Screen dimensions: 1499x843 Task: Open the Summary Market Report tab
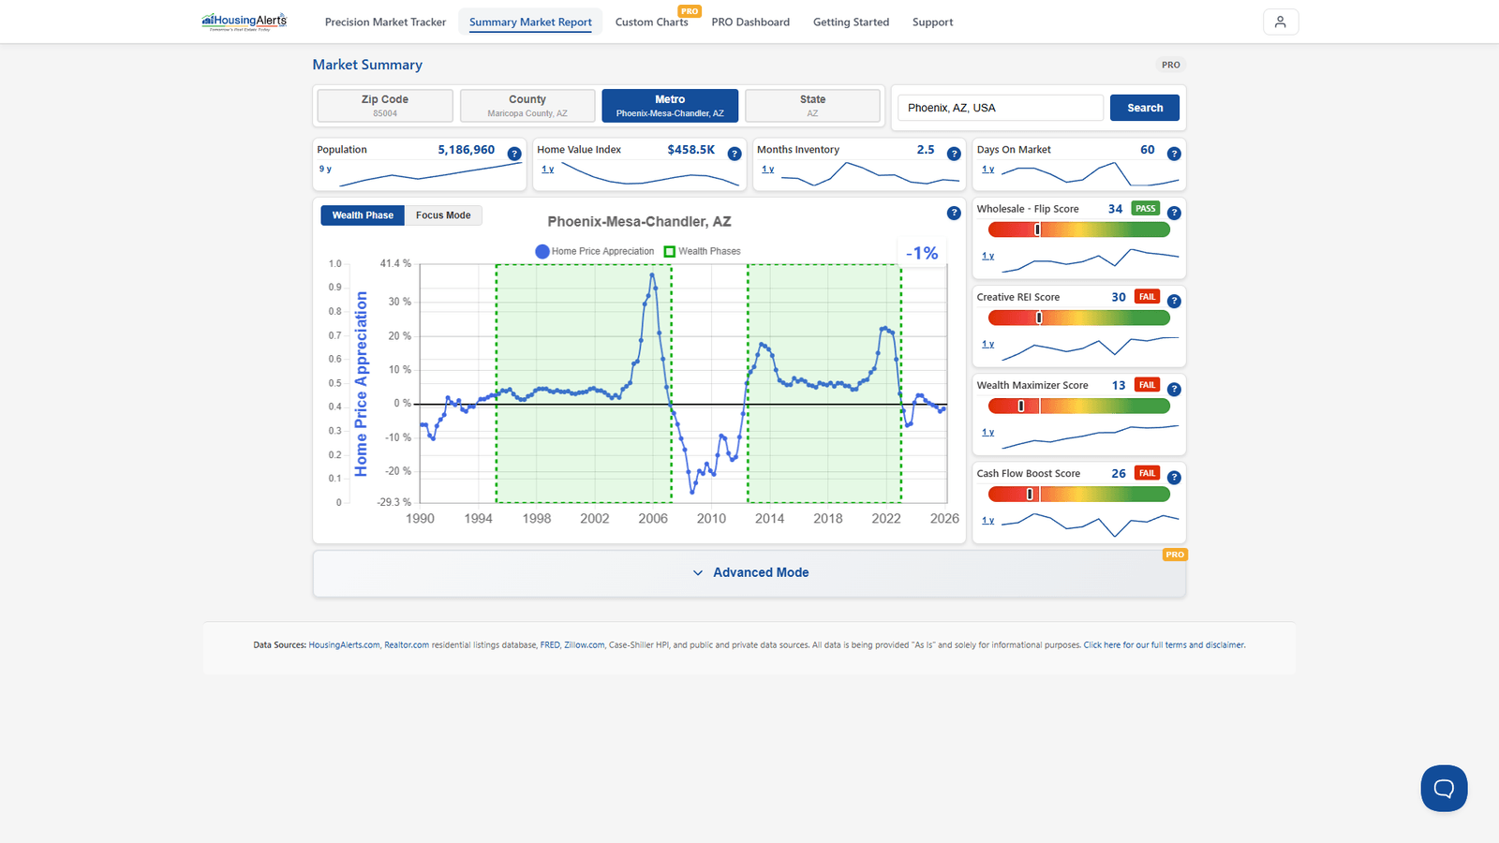pos(530,22)
